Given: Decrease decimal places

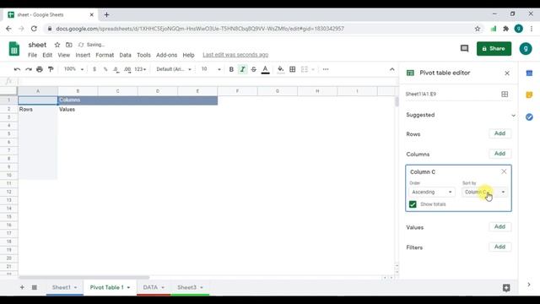Looking at the screenshot, I should point(116,69).
